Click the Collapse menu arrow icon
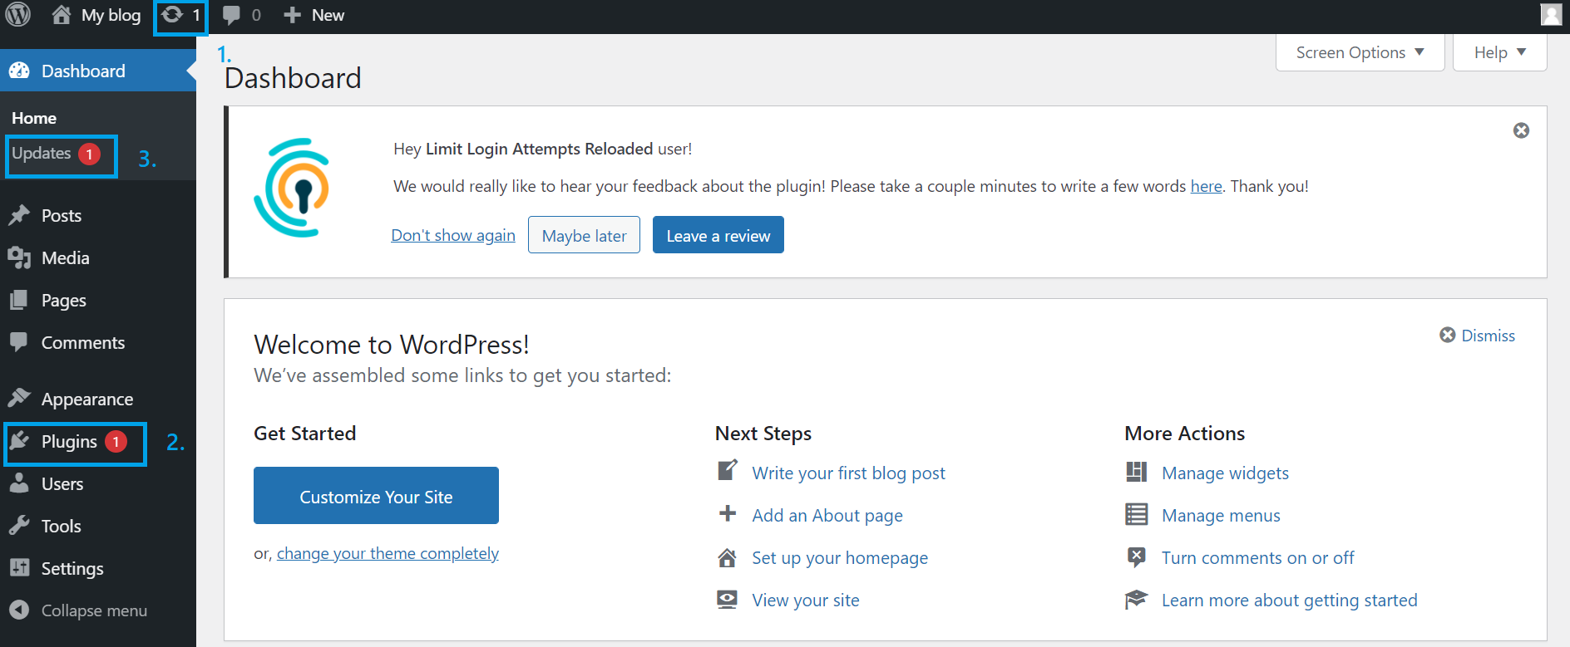Image resolution: width=1570 pixels, height=647 pixels. pos(19,610)
